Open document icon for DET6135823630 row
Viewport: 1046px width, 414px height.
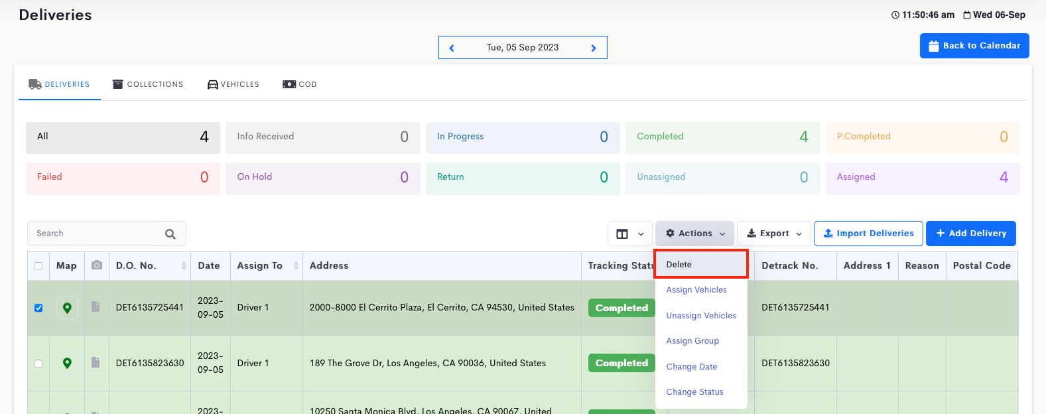click(96, 362)
